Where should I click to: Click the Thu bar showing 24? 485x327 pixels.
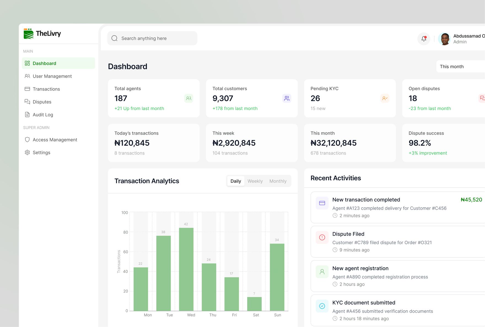pyautogui.click(x=209, y=287)
